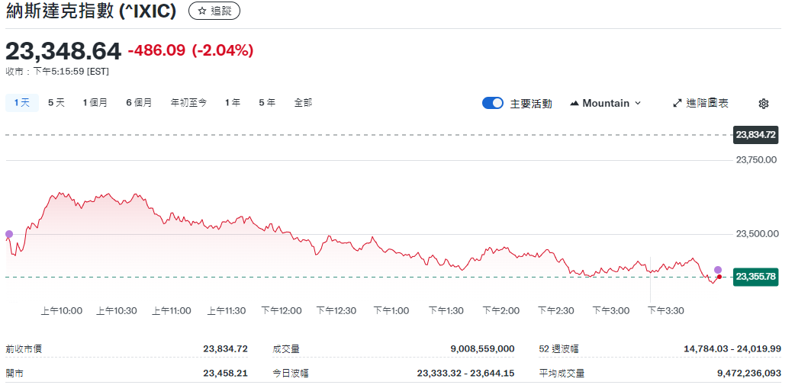
Task: Click the expand arrows icon beside 進階圖表
Action: tap(677, 103)
